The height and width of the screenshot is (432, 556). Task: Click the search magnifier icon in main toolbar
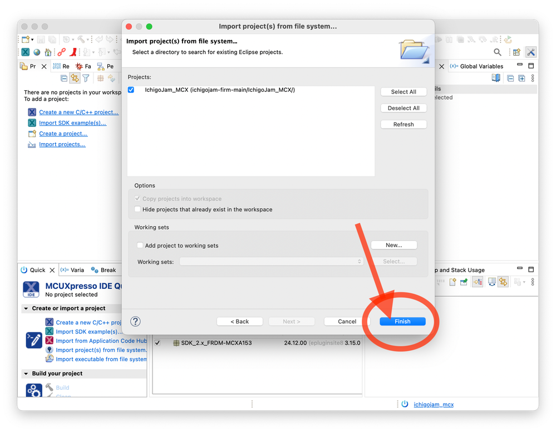(498, 52)
